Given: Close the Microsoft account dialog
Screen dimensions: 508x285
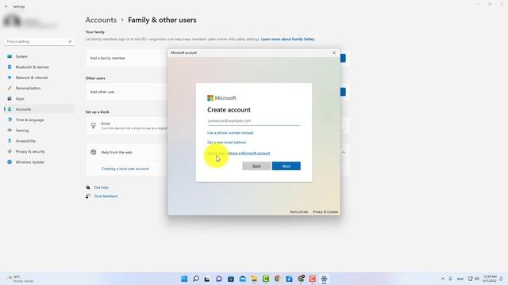Looking at the screenshot, I should tap(334, 53).
